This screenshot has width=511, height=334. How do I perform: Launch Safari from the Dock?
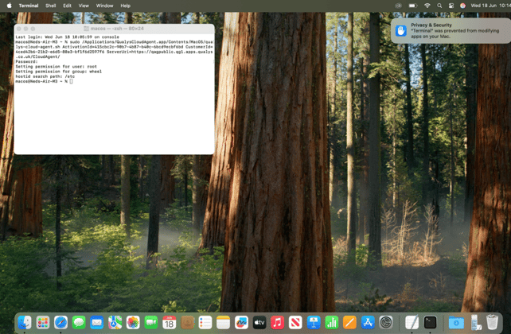(61, 323)
